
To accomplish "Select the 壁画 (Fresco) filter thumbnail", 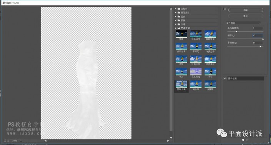I will (181, 34).
